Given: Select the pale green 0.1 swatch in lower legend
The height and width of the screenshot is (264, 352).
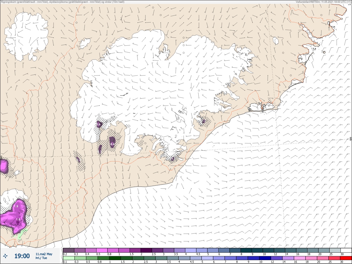Looking at the screenshot, I should [x=68, y=258].
